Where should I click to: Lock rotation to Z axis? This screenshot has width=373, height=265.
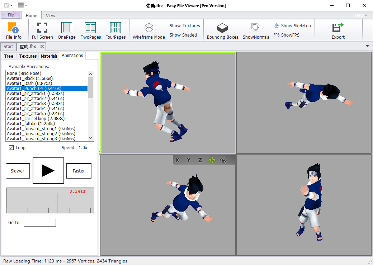(x=200, y=160)
